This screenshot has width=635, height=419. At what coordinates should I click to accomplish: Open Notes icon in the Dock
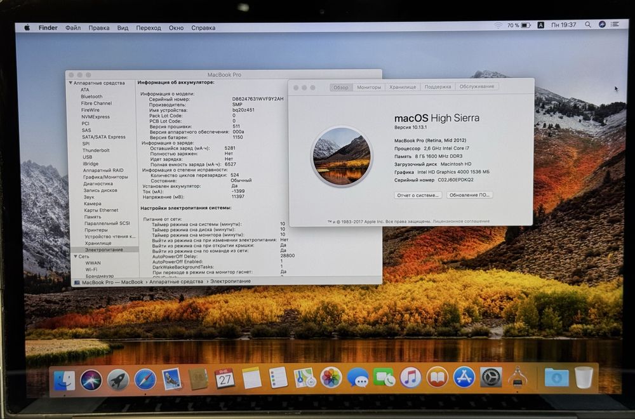(x=251, y=378)
